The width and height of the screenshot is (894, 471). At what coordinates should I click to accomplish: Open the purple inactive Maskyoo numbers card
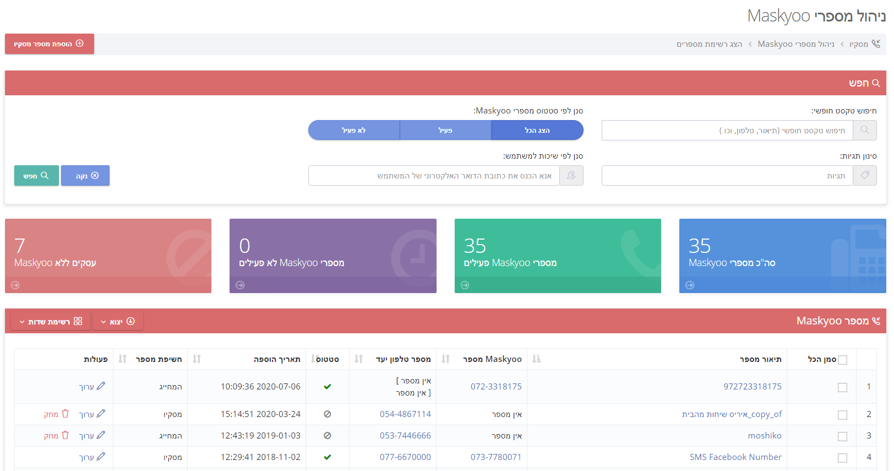[x=333, y=256]
